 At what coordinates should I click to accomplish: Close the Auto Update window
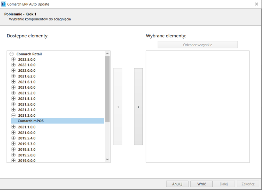pos(256,4)
